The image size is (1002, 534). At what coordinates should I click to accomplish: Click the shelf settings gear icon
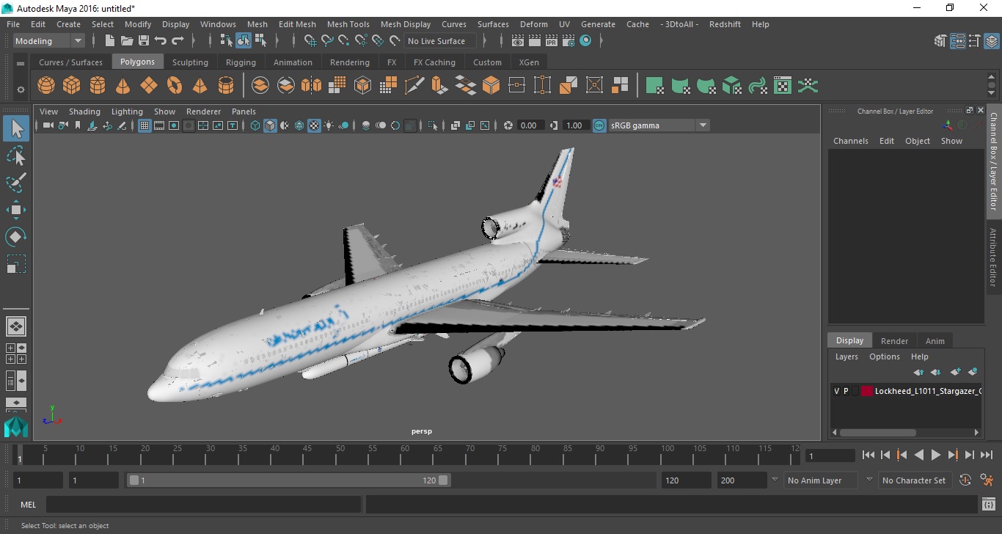(21, 89)
